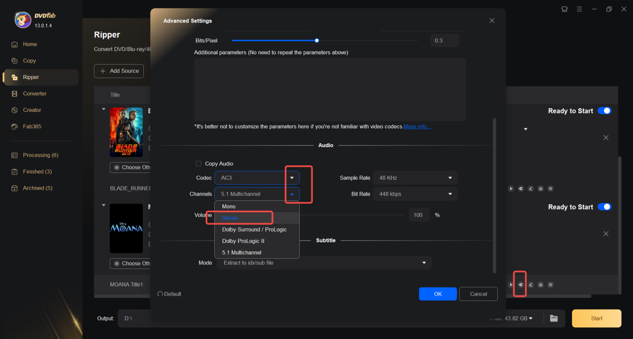This screenshot has width=633, height=339.
Task: Toggle off Ready to Start for Blade Runner
Action: click(x=604, y=111)
